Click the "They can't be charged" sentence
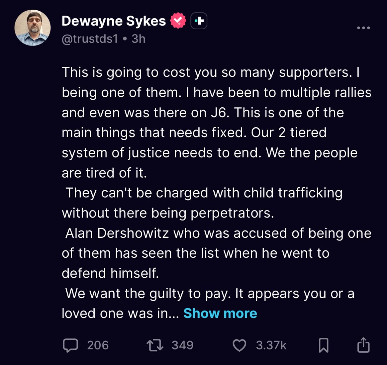 204,193
